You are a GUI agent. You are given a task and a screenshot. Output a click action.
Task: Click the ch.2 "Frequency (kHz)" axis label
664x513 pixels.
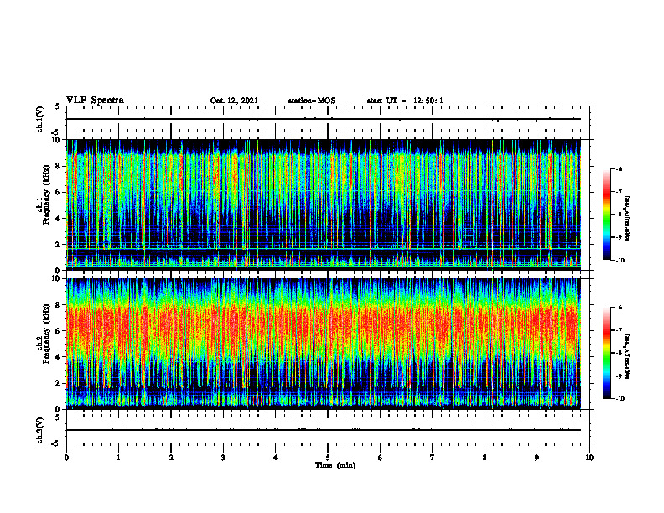click(47, 334)
